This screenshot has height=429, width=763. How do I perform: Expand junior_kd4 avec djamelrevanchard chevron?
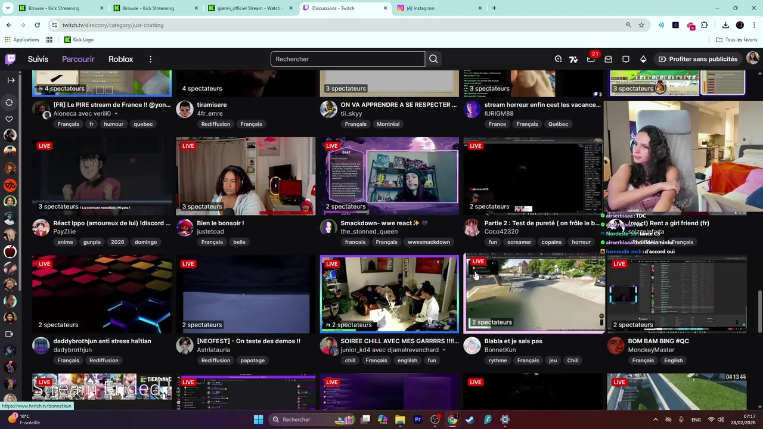(443, 350)
